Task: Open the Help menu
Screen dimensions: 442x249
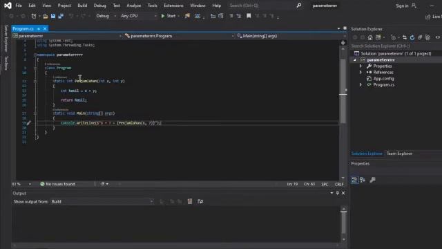Action: (216, 6)
